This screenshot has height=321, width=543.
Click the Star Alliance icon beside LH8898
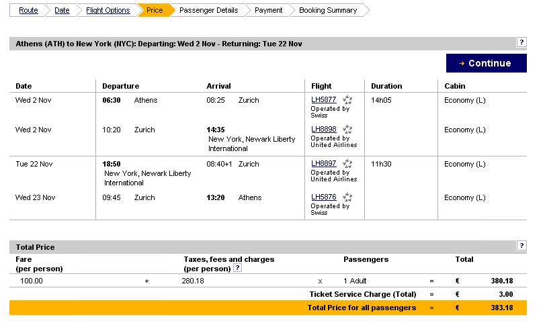click(347, 130)
